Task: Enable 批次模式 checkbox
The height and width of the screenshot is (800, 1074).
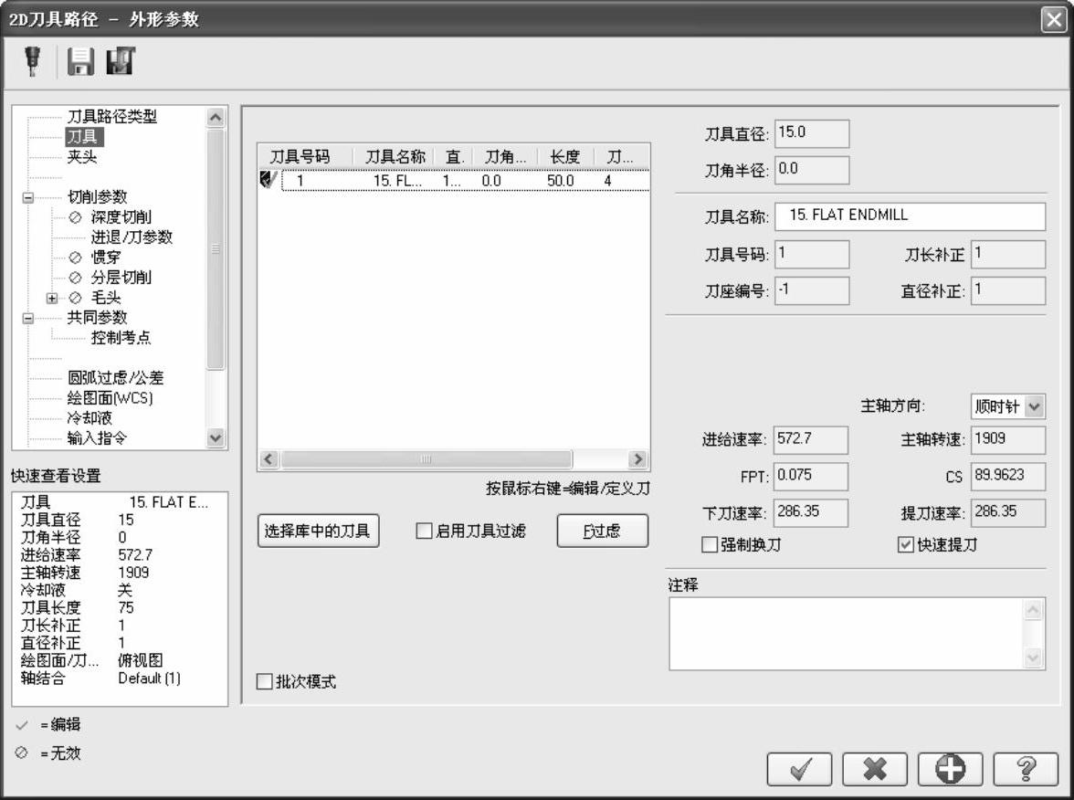Action: (265, 681)
